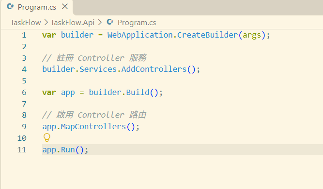The width and height of the screenshot is (323, 189).
Task: Expand chevron after TaskFlow breadcrumb
Action: coord(46,22)
